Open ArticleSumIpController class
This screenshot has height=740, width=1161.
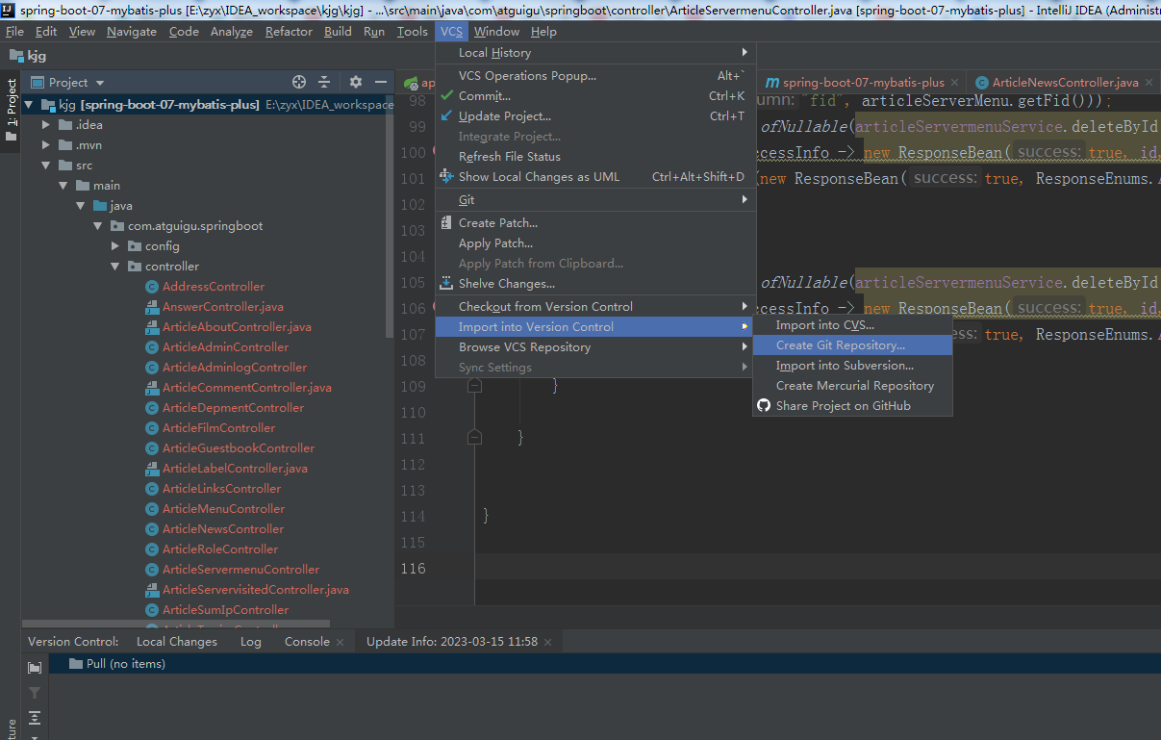[225, 610]
